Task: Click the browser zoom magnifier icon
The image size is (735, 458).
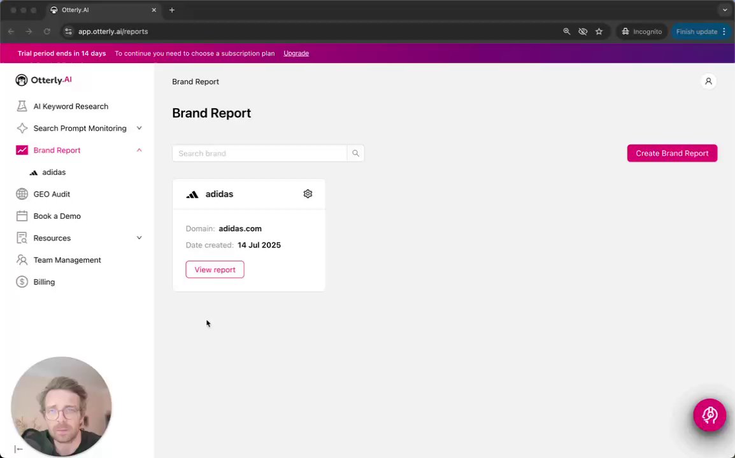Action: (567, 31)
